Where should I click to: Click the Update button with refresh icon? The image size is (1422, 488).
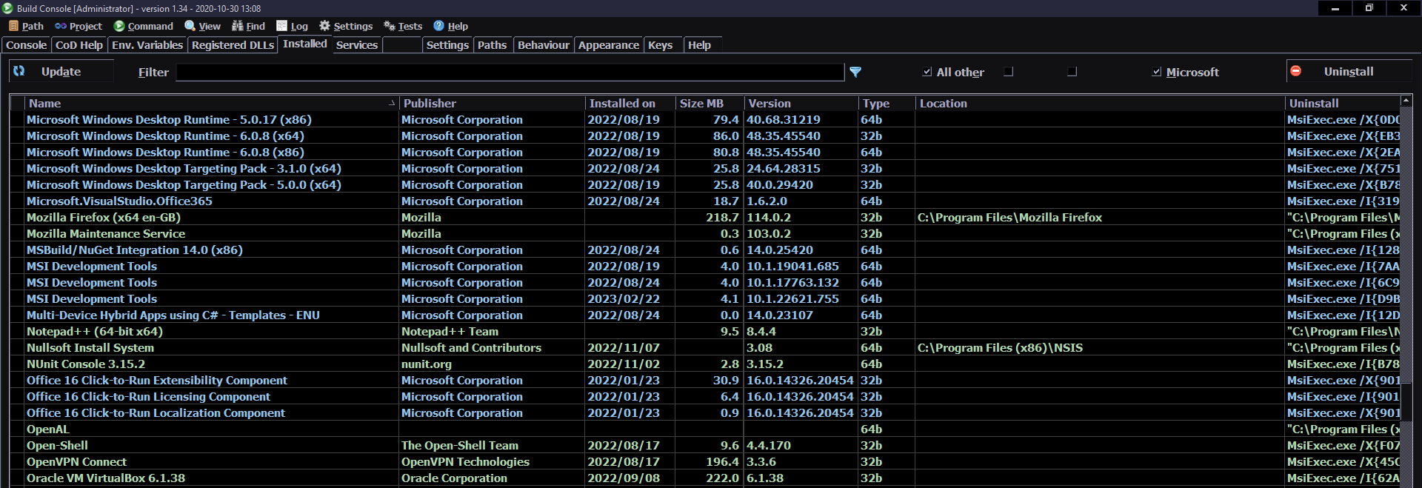click(61, 71)
